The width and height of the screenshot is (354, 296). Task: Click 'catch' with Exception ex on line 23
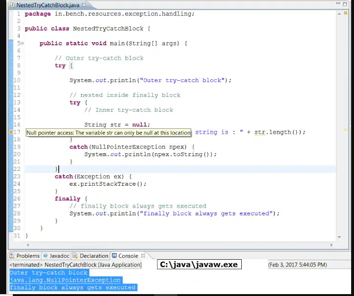(x=64, y=176)
